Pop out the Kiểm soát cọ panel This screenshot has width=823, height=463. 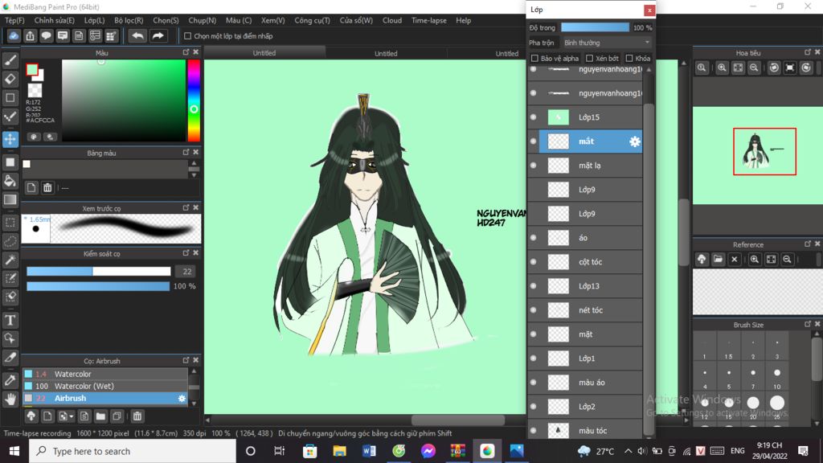(186, 253)
